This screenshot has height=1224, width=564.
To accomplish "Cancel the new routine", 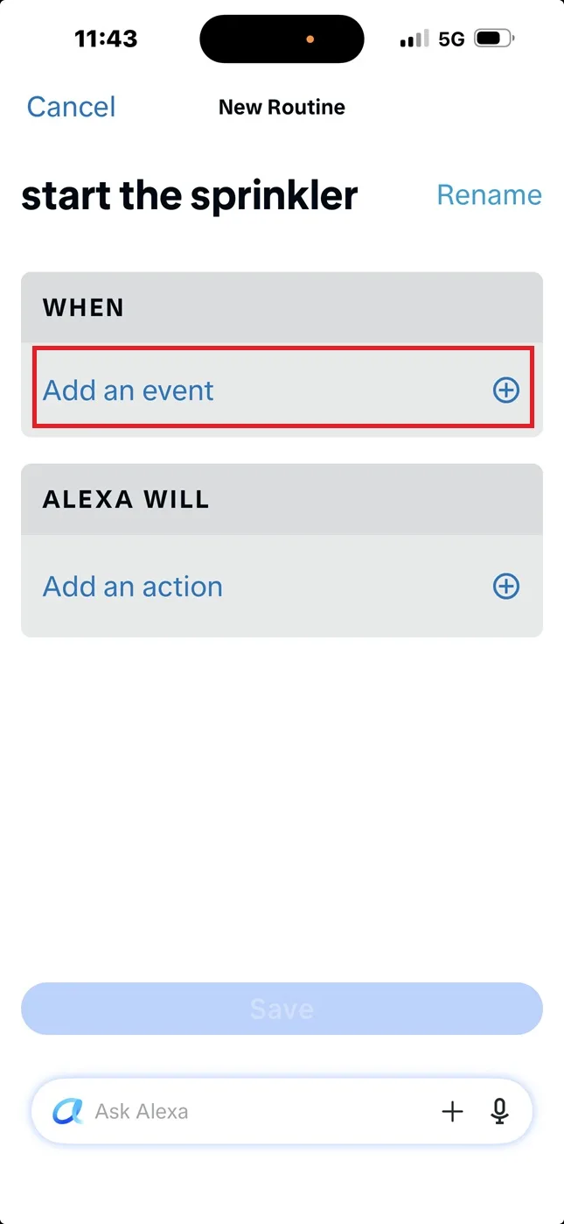I will coord(71,107).
